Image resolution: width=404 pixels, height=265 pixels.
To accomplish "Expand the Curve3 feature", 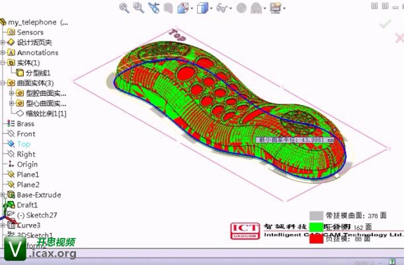I will [3, 225].
